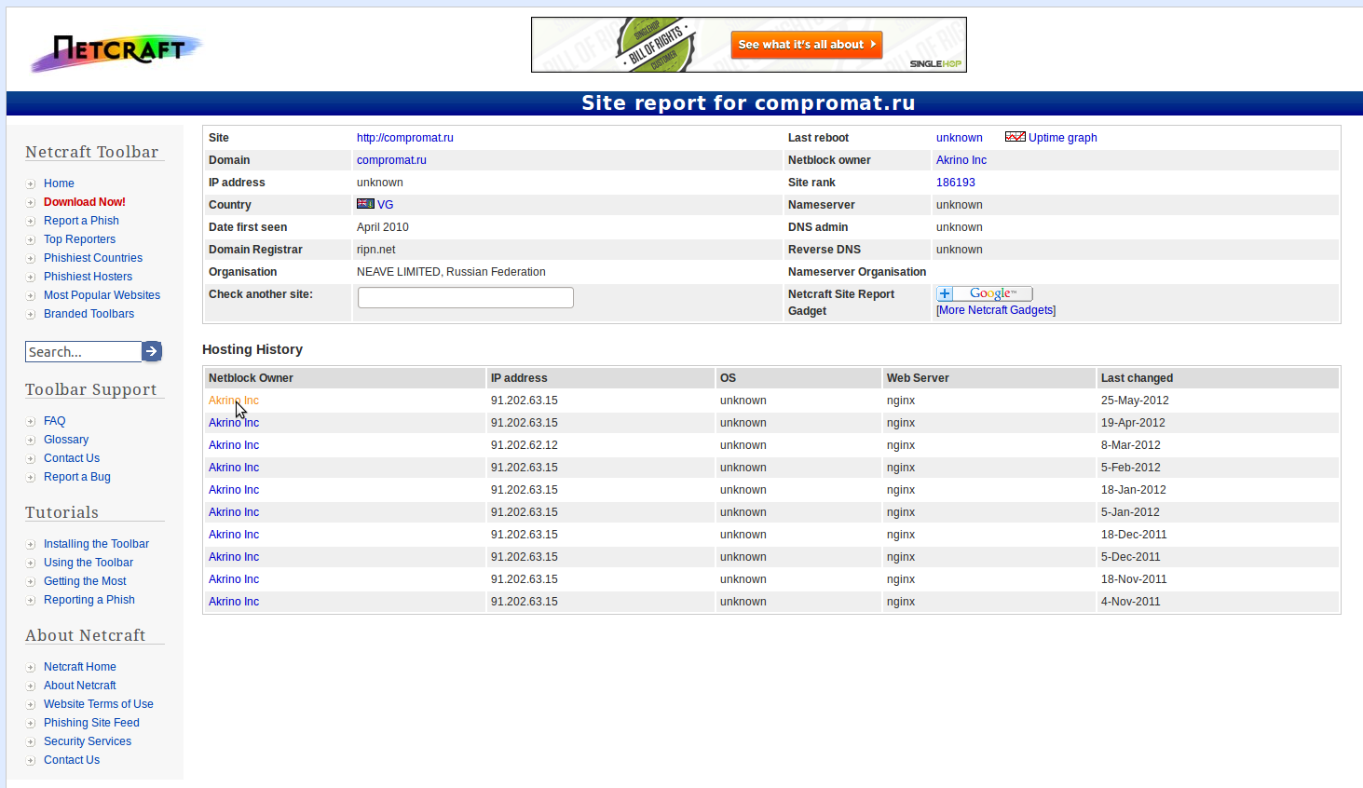
Task: Open Phishing Site Feed link
Action: click(91, 723)
